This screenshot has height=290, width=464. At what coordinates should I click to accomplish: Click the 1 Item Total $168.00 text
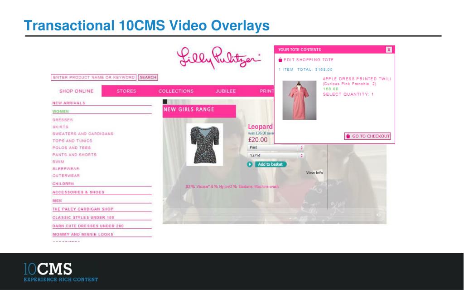pyautogui.click(x=305, y=70)
